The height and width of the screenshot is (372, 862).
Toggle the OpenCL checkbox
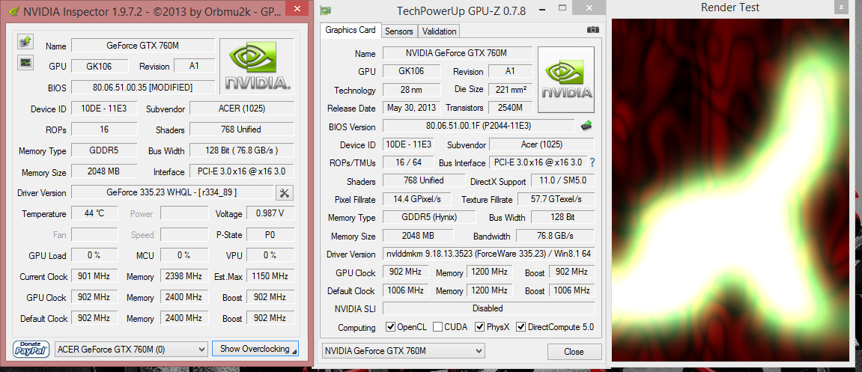390,327
